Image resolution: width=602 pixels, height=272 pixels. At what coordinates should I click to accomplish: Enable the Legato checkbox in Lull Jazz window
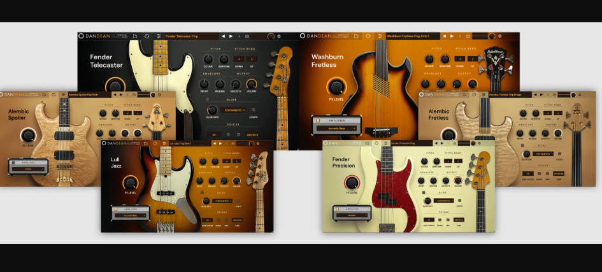click(x=238, y=201)
